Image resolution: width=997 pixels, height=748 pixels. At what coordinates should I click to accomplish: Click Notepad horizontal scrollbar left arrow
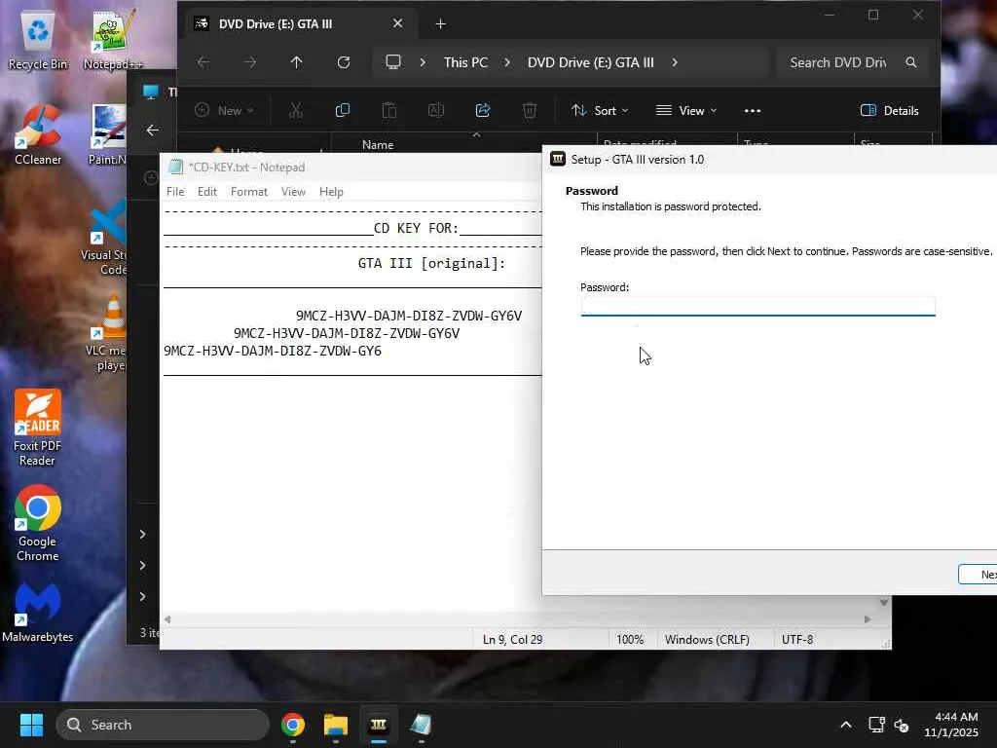[x=167, y=618]
